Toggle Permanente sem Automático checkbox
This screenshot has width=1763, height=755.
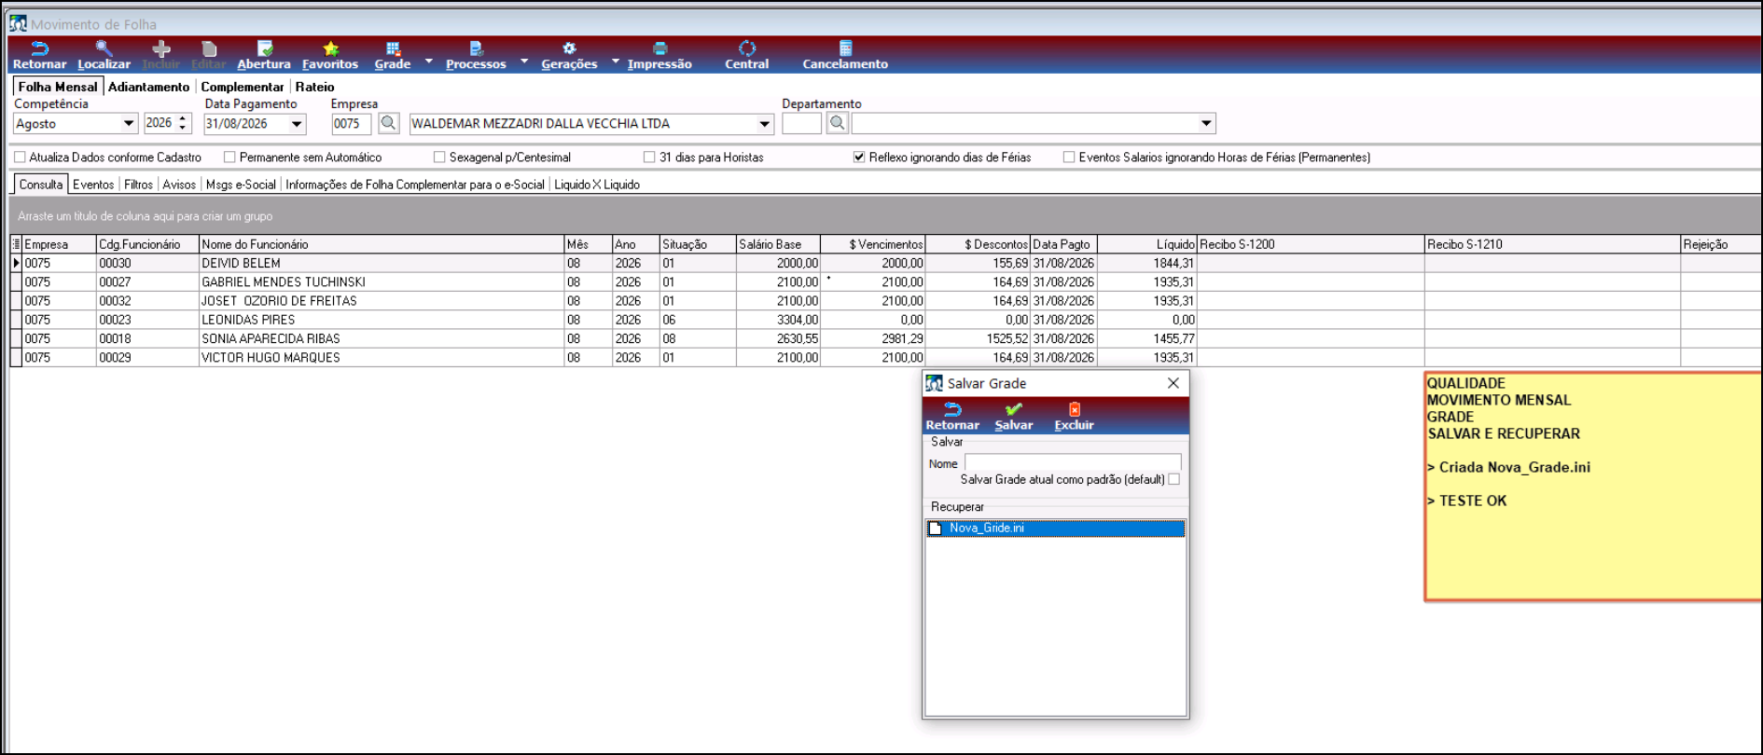(229, 158)
